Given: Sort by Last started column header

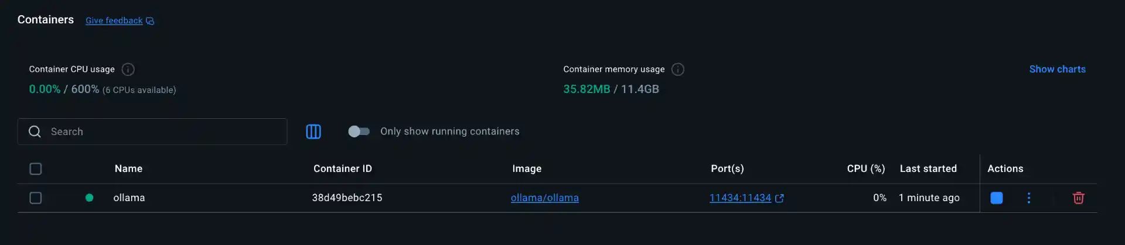Looking at the screenshot, I should click(928, 168).
